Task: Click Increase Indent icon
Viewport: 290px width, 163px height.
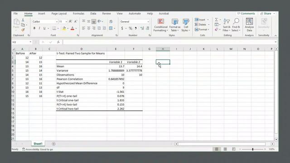Action: [104, 28]
